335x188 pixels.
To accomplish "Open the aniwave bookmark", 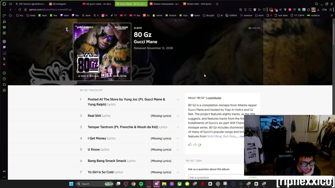I will [246, 15].
